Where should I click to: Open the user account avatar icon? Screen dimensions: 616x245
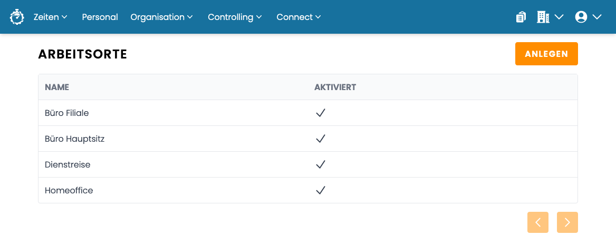[x=581, y=17]
